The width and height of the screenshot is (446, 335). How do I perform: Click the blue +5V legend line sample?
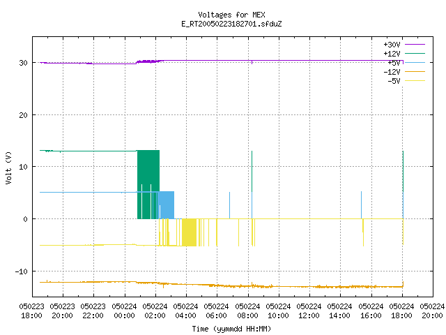click(x=415, y=62)
